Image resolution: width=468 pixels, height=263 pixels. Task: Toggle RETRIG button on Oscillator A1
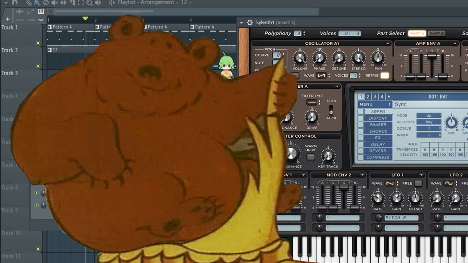pos(385,76)
